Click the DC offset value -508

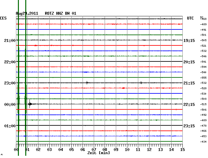click(x=203, y=99)
